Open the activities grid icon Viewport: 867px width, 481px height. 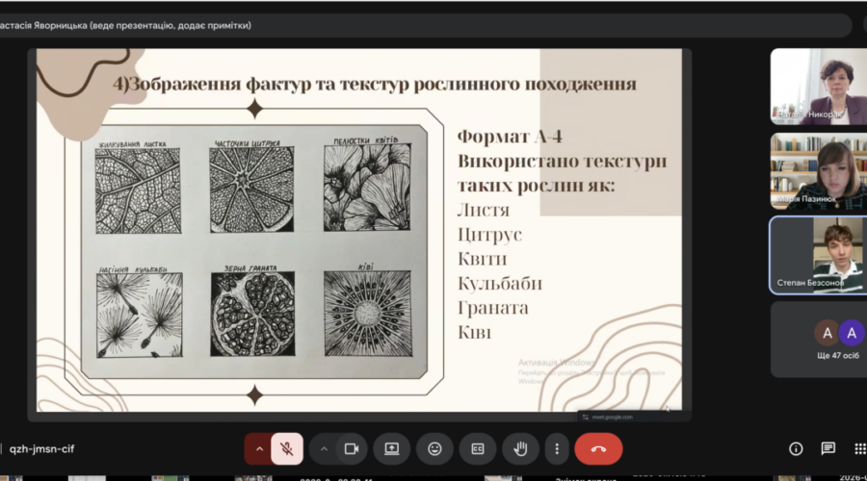click(860, 449)
